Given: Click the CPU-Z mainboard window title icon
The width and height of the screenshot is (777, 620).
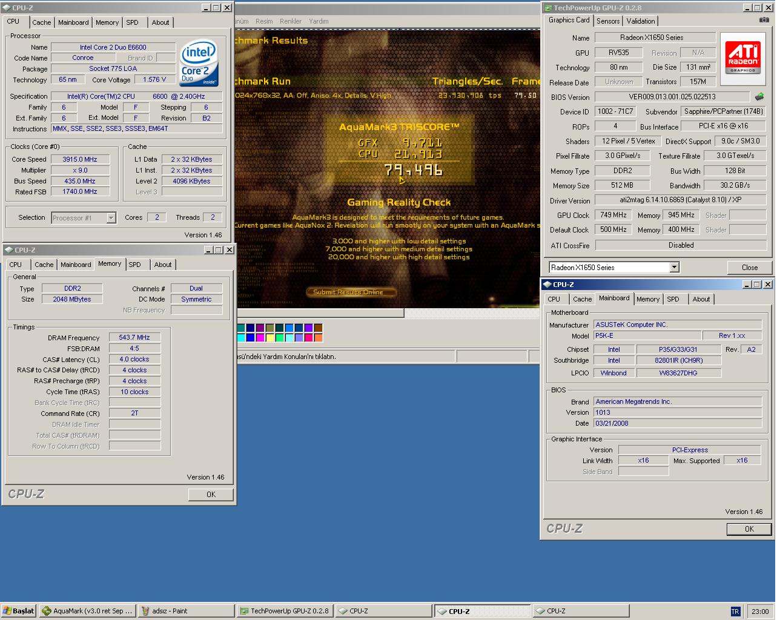Looking at the screenshot, I should pos(547,285).
